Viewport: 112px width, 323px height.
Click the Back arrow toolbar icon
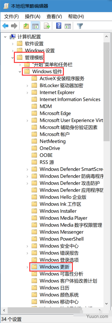[5, 26]
